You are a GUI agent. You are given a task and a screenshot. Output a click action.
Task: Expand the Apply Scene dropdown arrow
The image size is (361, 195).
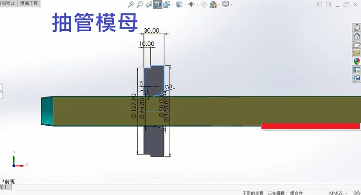(x=219, y=4)
